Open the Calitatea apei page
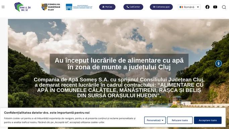 click(x=161, y=7)
